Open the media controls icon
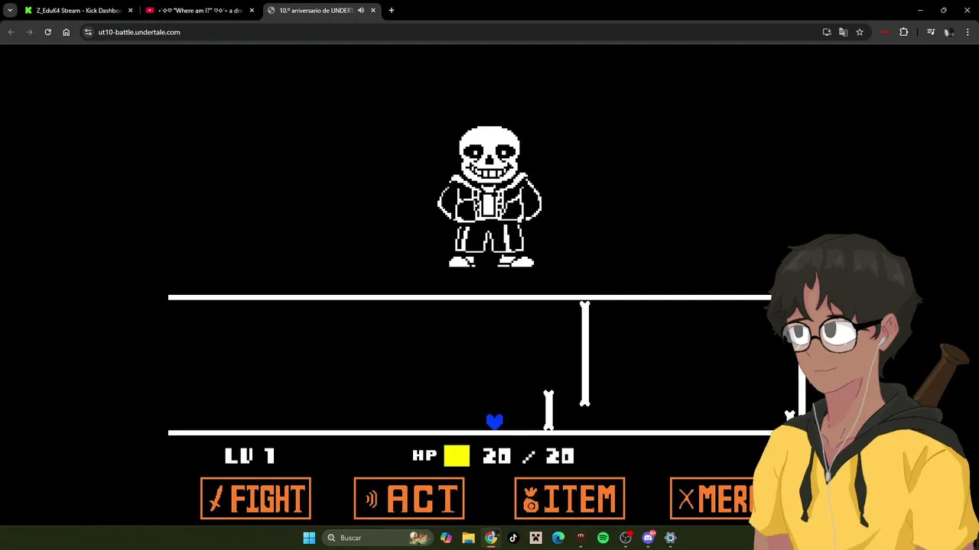979x550 pixels. [x=931, y=32]
